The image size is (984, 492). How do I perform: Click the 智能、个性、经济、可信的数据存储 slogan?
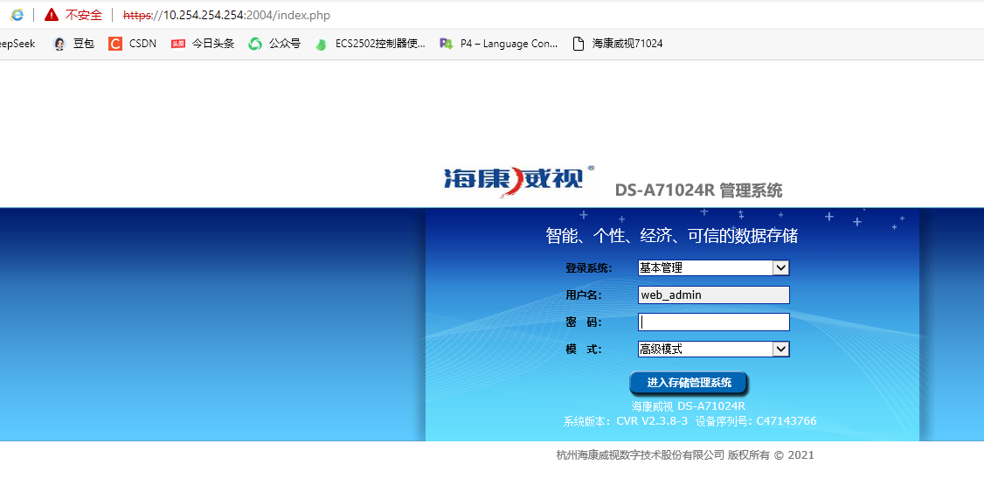[x=671, y=236]
